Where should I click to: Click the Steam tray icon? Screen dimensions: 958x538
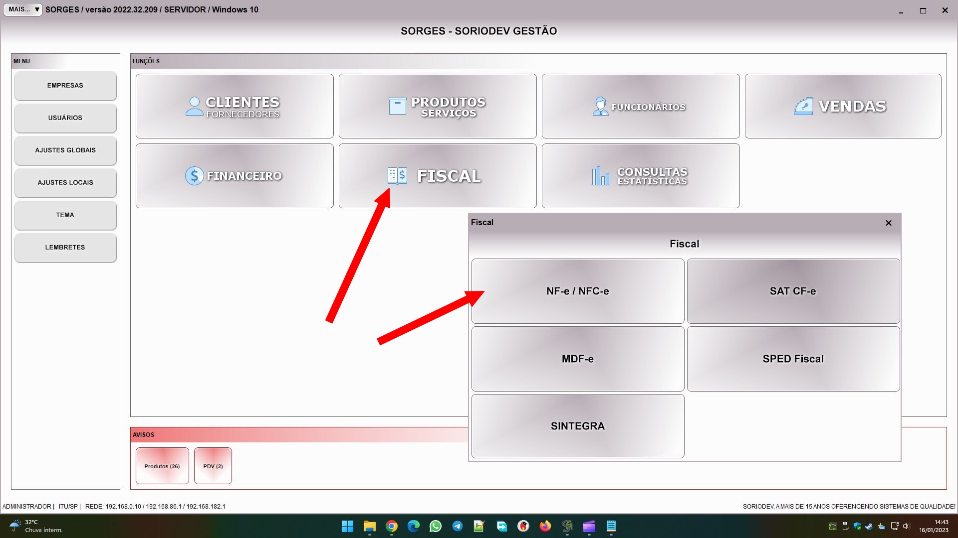[869, 526]
